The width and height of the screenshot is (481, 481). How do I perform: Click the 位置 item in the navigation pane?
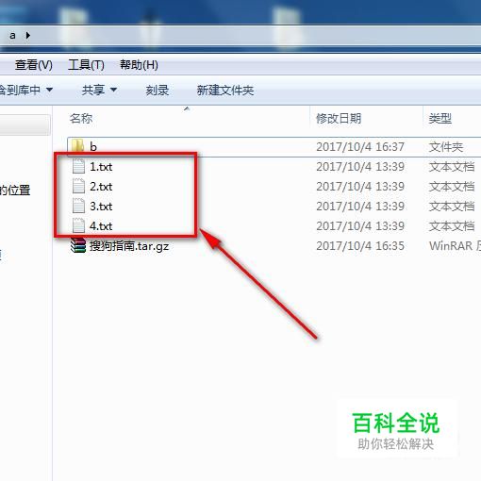tap(15, 191)
